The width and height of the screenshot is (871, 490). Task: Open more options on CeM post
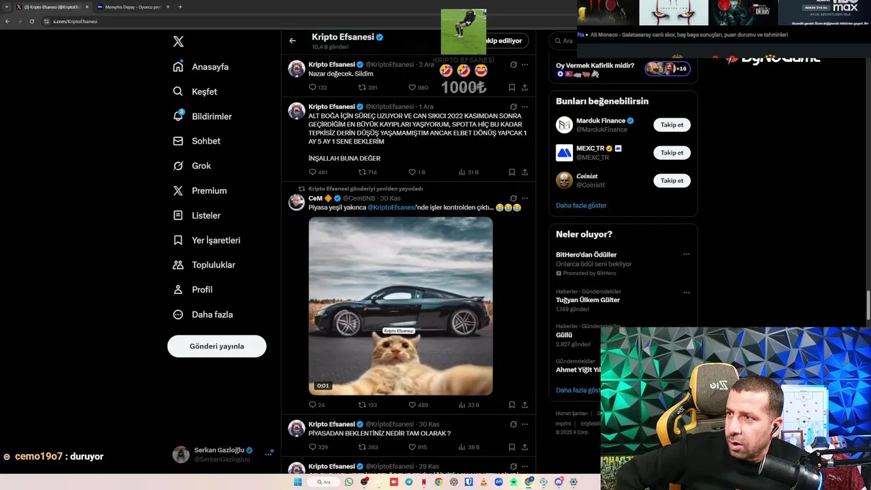[525, 198]
